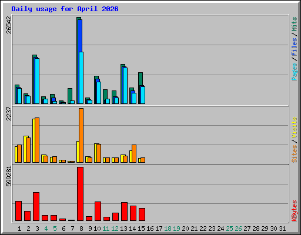The height and width of the screenshot is (235, 301).
Task: Click the blue Files legend label
Action: pyautogui.click(x=295, y=47)
